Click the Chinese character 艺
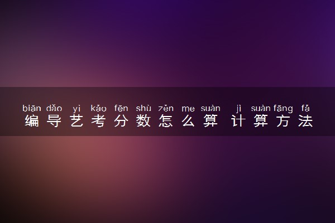The height and width of the screenshot is (223, 335). click(x=76, y=121)
